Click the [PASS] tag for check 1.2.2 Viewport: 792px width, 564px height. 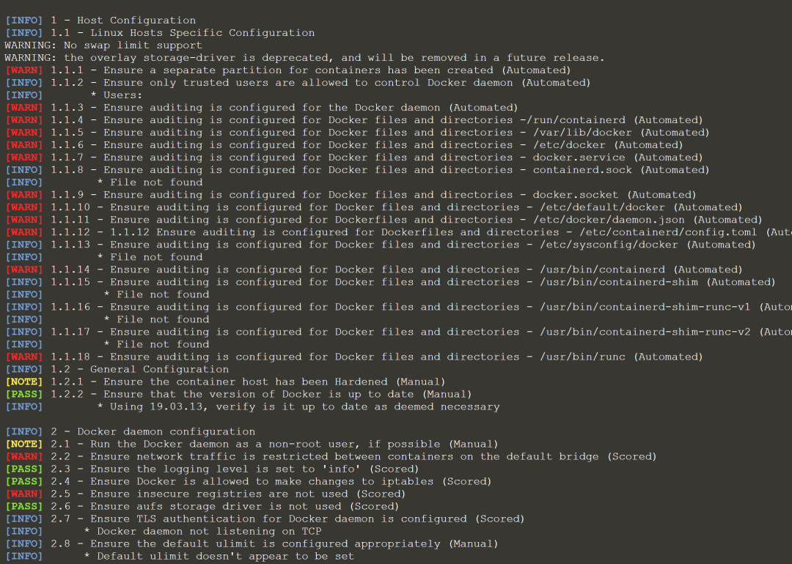(x=24, y=395)
